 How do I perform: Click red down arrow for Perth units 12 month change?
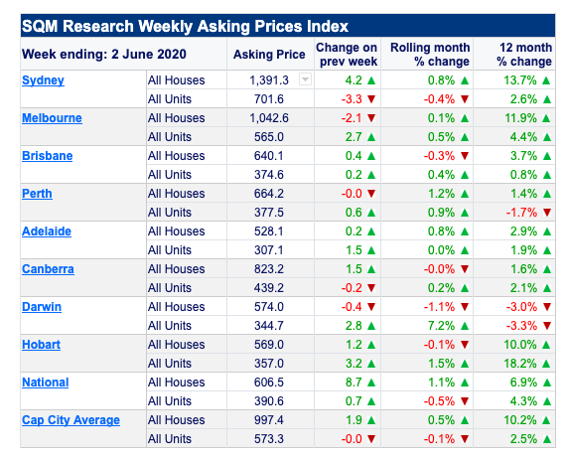coord(547,212)
